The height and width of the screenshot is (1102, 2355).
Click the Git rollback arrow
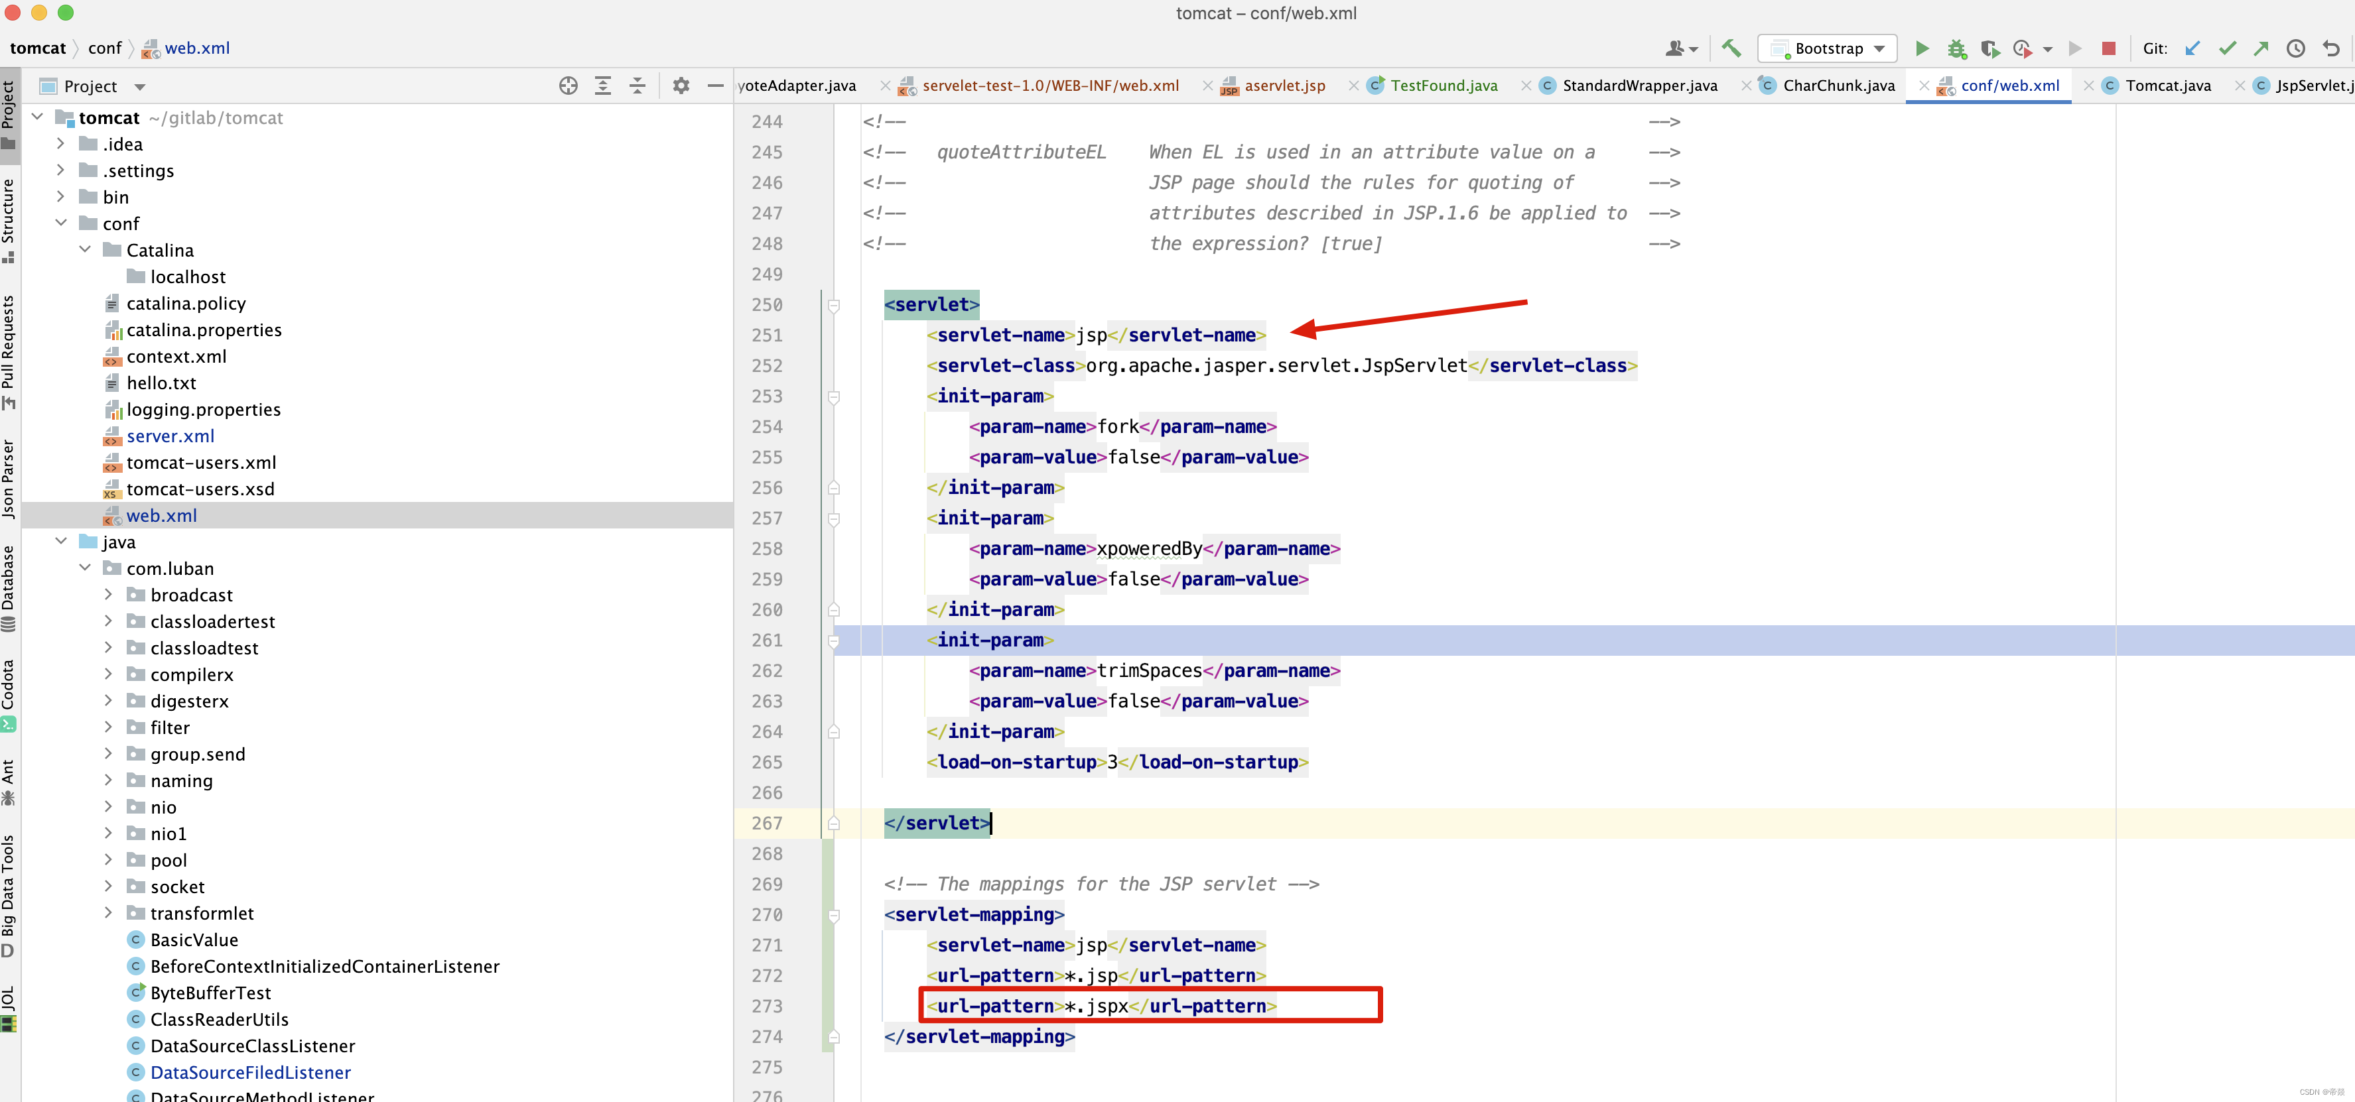[2331, 48]
